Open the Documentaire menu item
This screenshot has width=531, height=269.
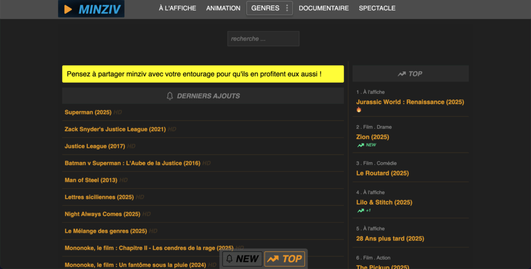point(324,8)
